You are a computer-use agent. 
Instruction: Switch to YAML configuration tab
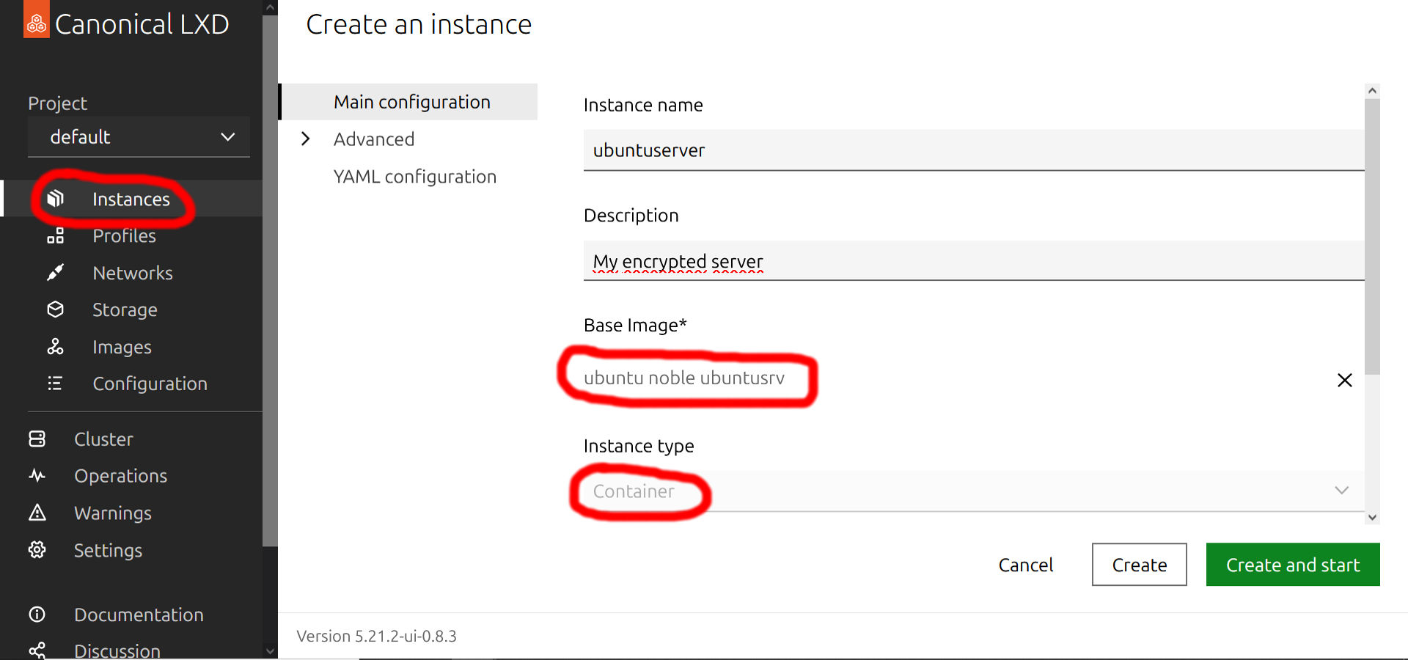tap(414, 177)
